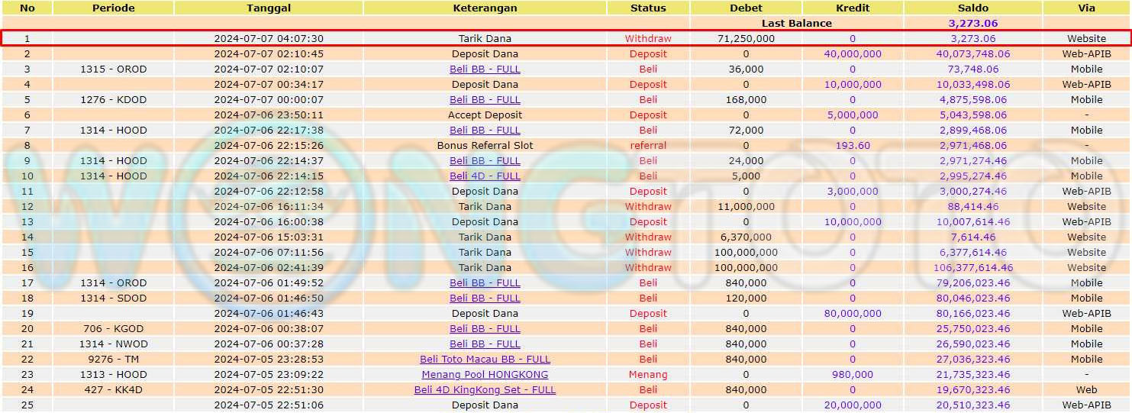Image resolution: width=1132 pixels, height=413 pixels.
Task: Click the "Periode" column header
Action: coord(113,8)
